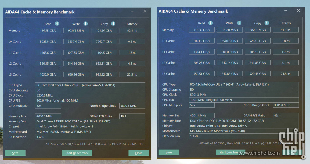Viewport: 310px width, 164px height.
Task: Click the Read info icon in left window
Action: coord(57,24)
